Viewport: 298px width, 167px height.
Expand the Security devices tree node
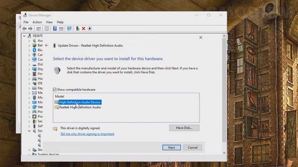click(x=29, y=121)
